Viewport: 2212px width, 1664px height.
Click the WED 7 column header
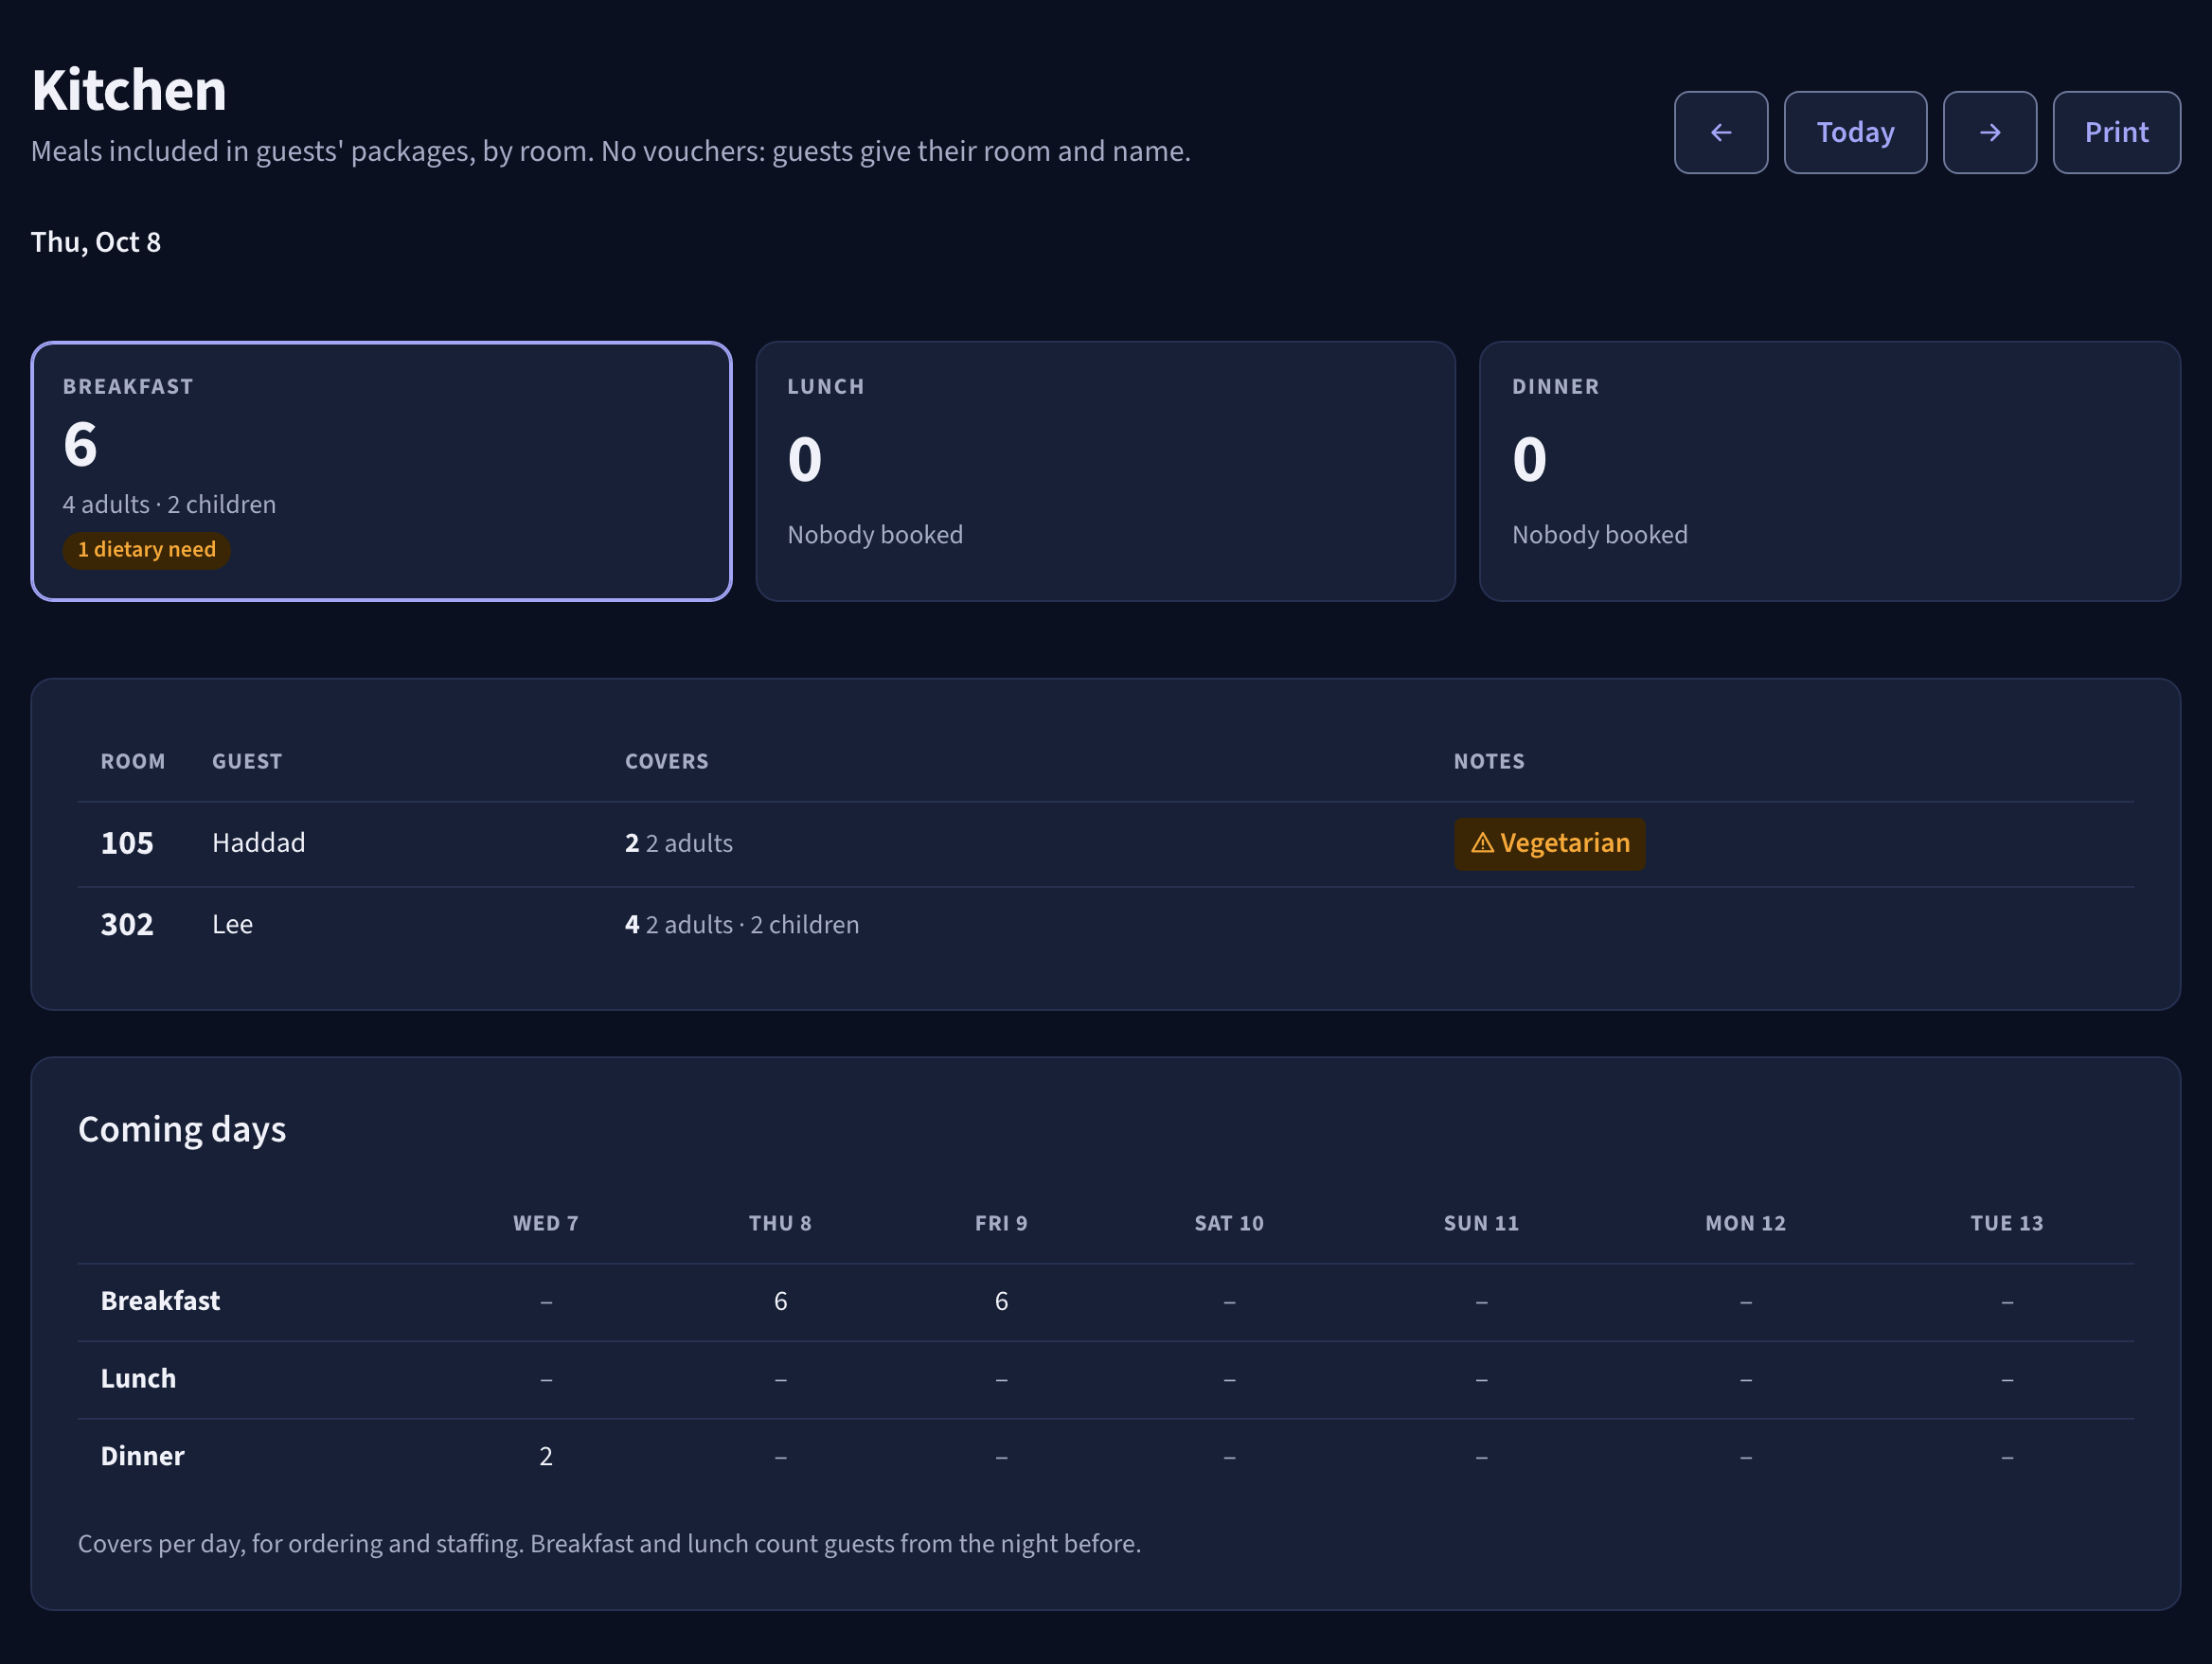point(546,1223)
